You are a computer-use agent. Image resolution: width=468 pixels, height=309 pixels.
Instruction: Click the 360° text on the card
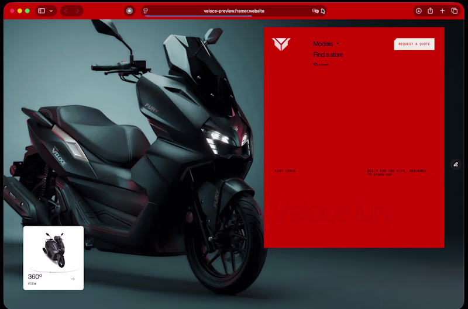point(35,276)
